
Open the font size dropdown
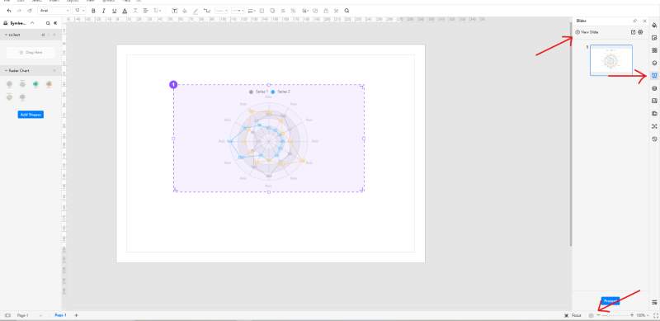click(x=79, y=11)
